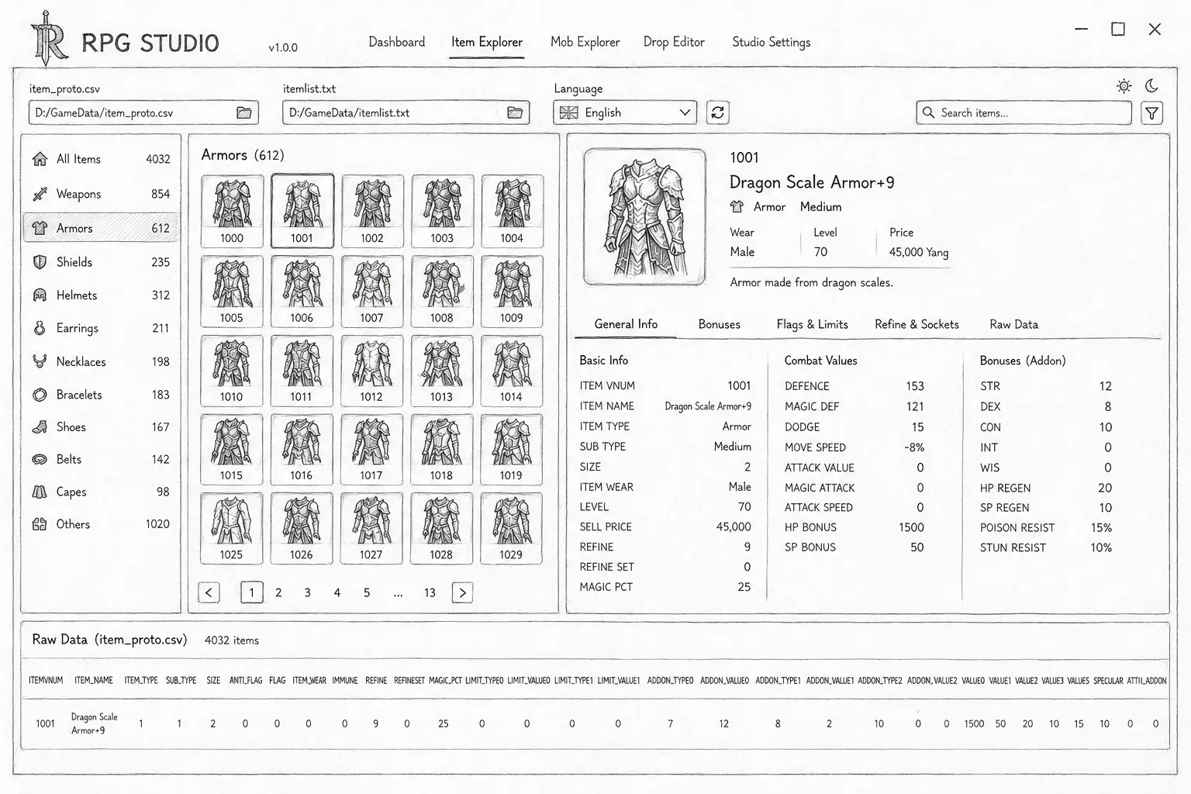Select armor thumbnail 1019
This screenshot has height=794, width=1191.
(511, 449)
